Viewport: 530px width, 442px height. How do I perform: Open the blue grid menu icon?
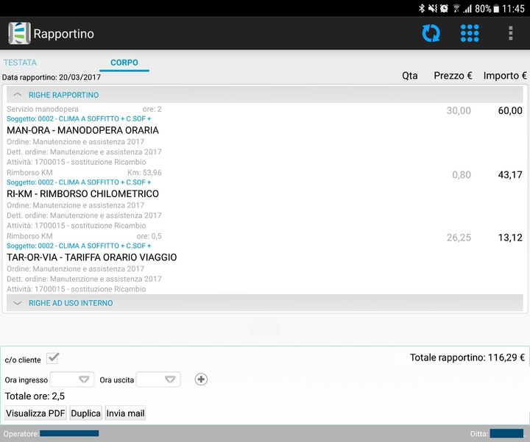tap(470, 33)
